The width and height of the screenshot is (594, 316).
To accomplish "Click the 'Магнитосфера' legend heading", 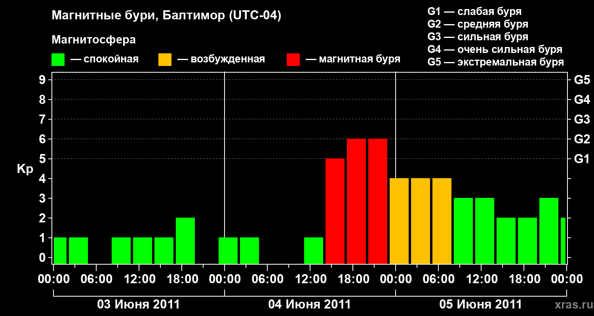I will 94,40.
